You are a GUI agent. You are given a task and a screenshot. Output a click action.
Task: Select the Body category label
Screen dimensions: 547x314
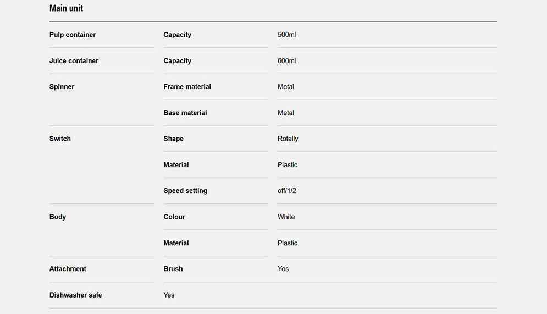coord(58,217)
